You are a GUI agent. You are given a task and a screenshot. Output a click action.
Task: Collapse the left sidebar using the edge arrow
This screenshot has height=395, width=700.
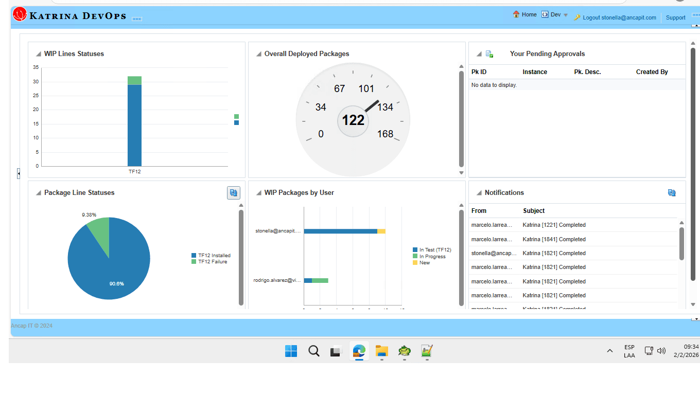(19, 173)
